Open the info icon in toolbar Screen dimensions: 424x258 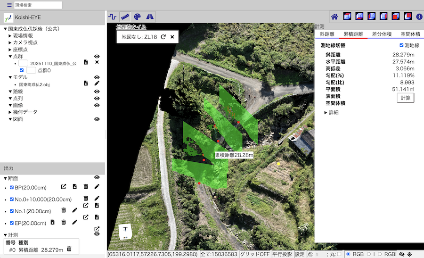[419, 17]
